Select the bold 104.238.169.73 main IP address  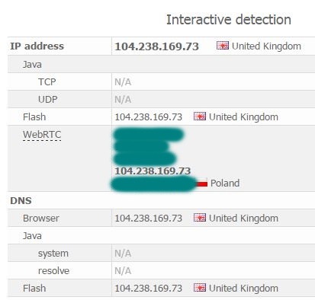156,46
